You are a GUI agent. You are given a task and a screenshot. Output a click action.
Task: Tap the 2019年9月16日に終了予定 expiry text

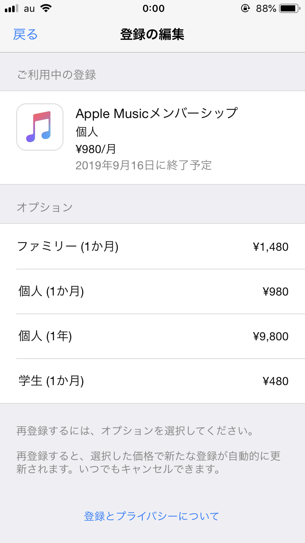click(x=144, y=165)
